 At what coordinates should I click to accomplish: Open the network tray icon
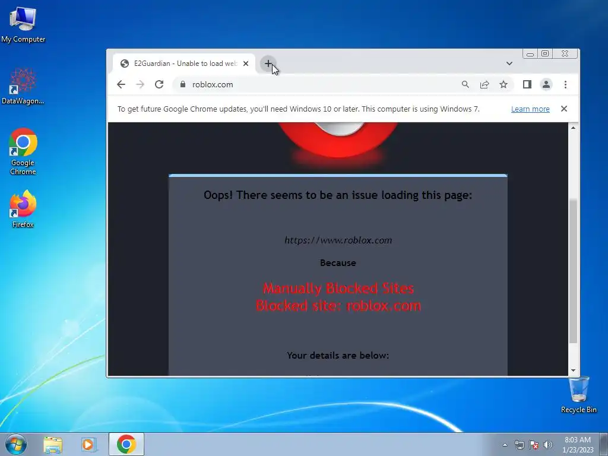(x=519, y=445)
